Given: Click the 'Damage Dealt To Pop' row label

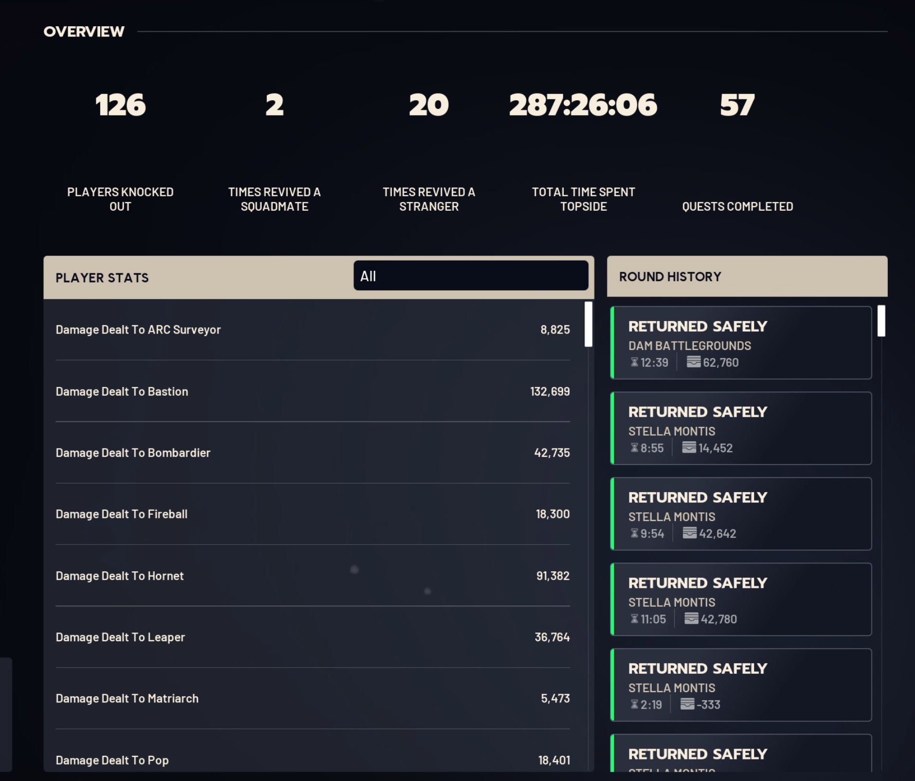Looking at the screenshot, I should click(x=112, y=760).
